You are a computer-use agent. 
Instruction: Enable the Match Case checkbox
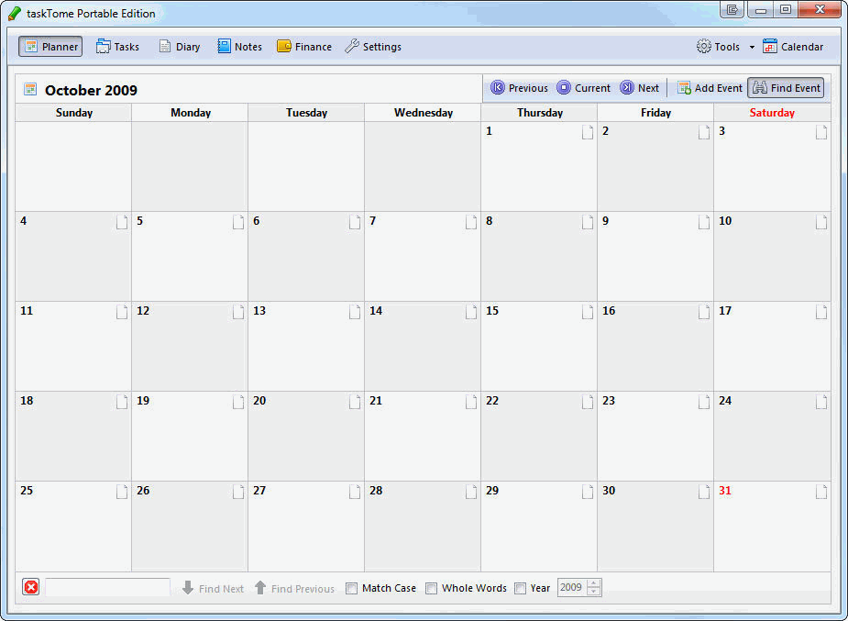tap(351, 588)
